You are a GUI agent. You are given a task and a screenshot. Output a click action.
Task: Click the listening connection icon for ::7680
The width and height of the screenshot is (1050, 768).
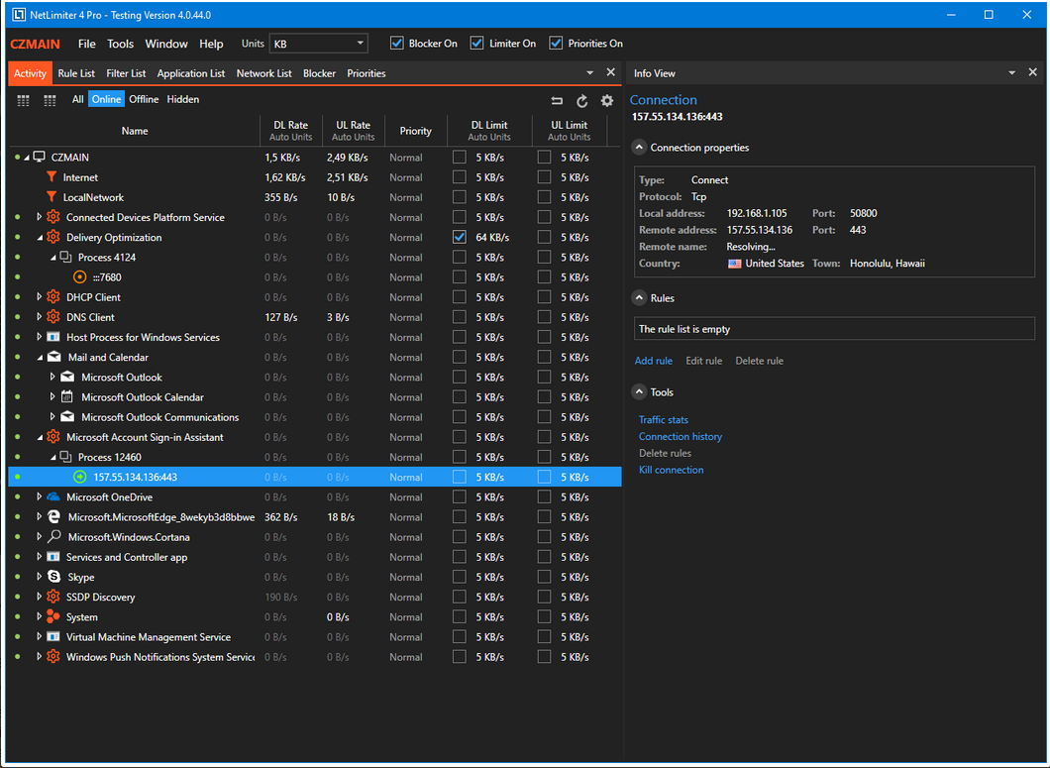point(79,276)
